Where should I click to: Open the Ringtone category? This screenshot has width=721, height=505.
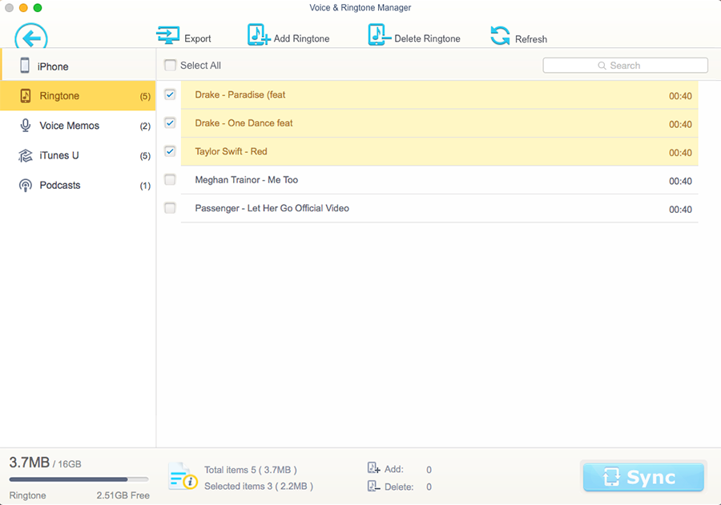pyautogui.click(x=78, y=95)
